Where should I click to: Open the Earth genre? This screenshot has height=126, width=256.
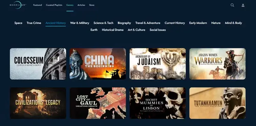94,30
